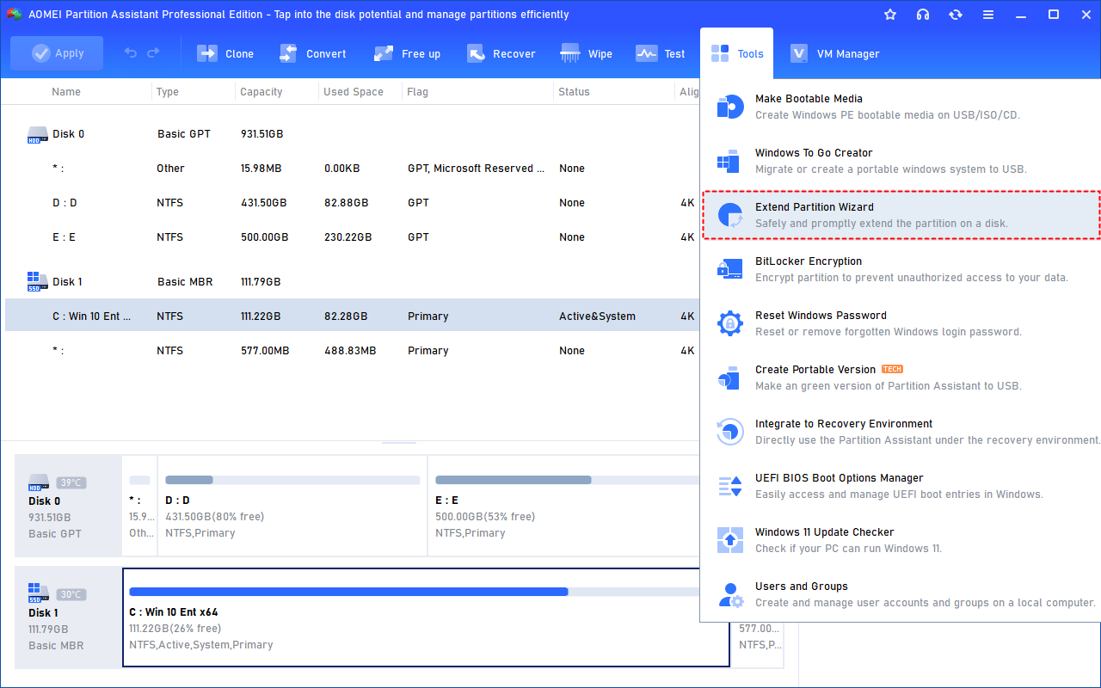Screen dimensions: 1101x688
Task: Click the Disk 0 HDD icon in list
Action: (37, 134)
